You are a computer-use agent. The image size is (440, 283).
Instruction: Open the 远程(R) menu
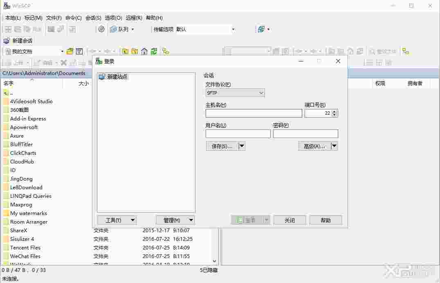click(134, 18)
